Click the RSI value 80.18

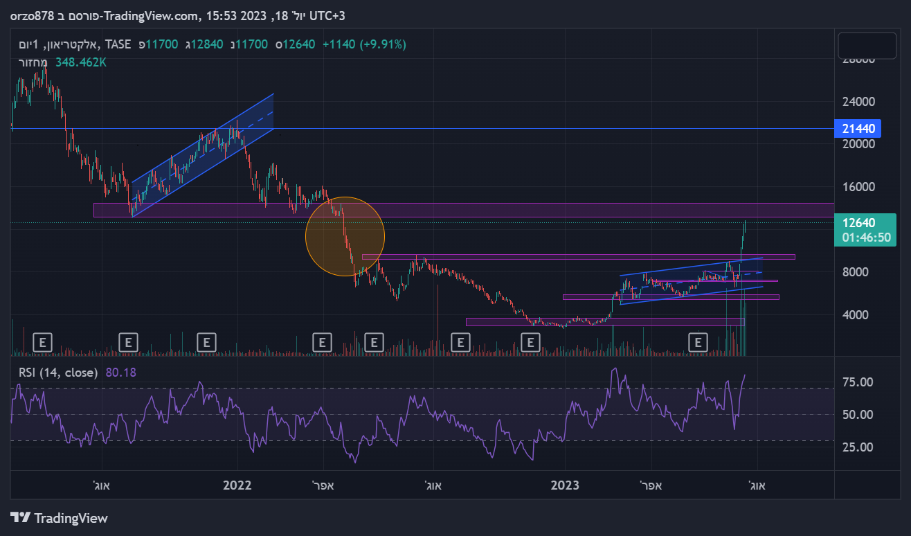point(121,373)
